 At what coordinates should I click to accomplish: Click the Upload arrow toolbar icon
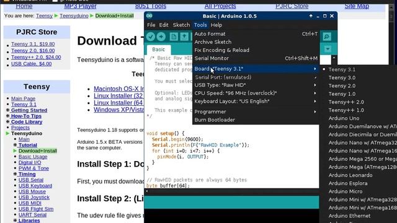(x=161, y=37)
